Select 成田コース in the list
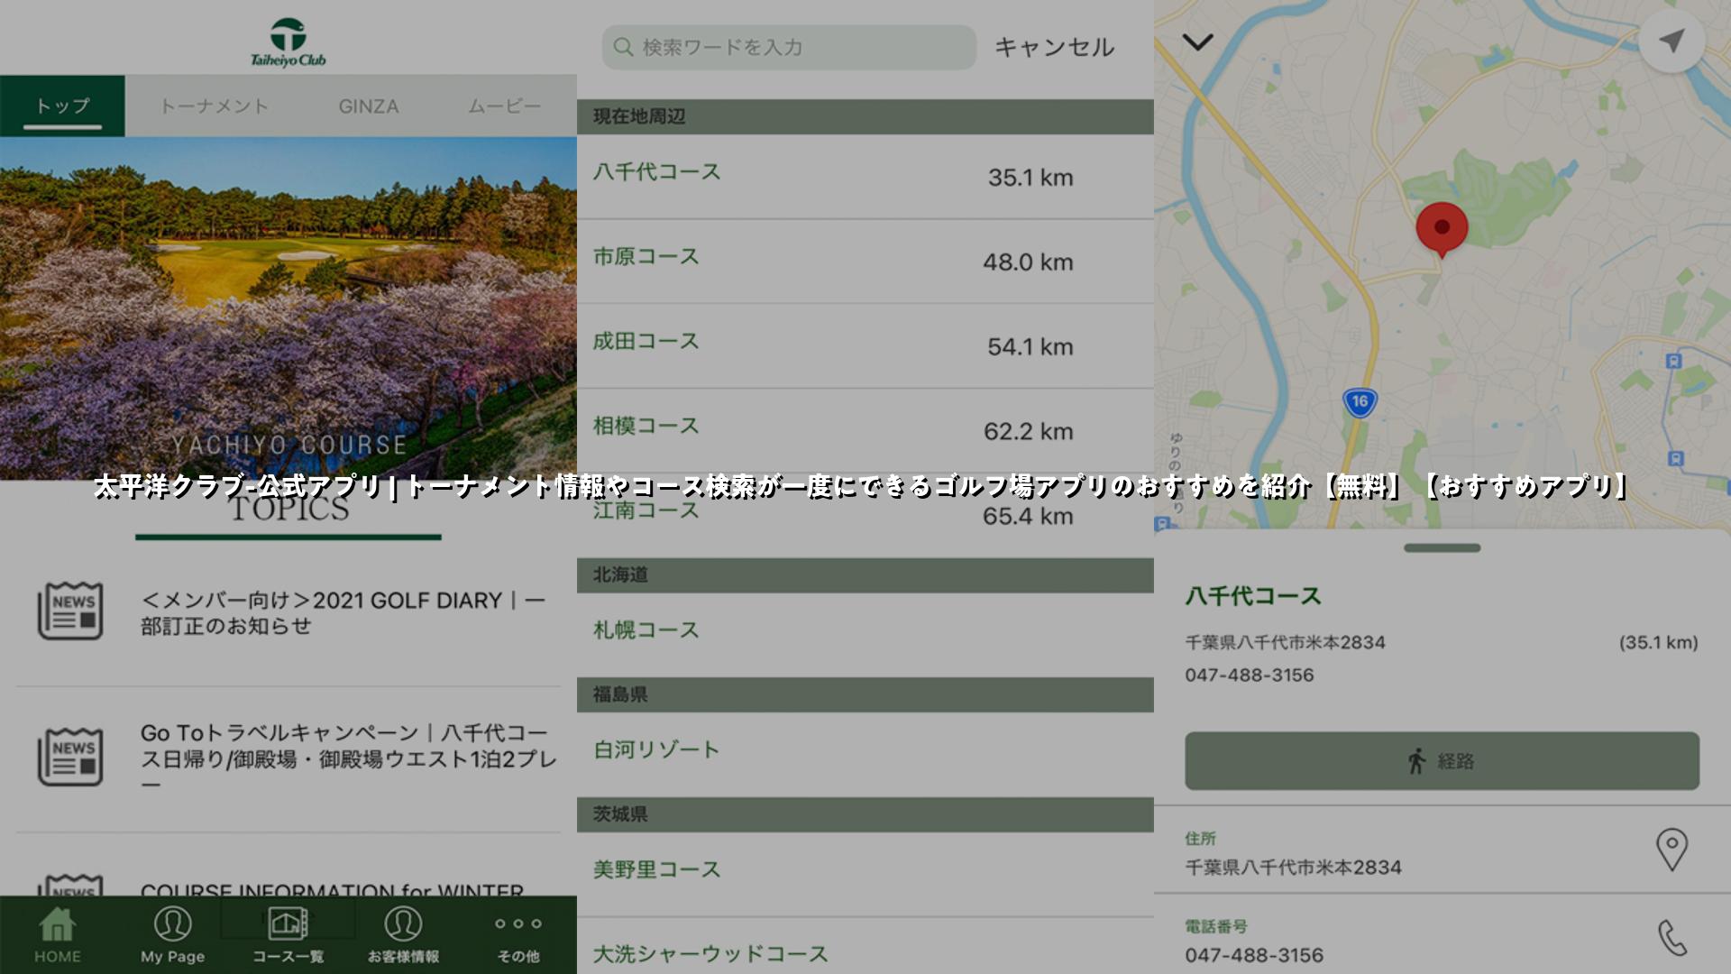Image resolution: width=1731 pixels, height=974 pixels. [865, 346]
